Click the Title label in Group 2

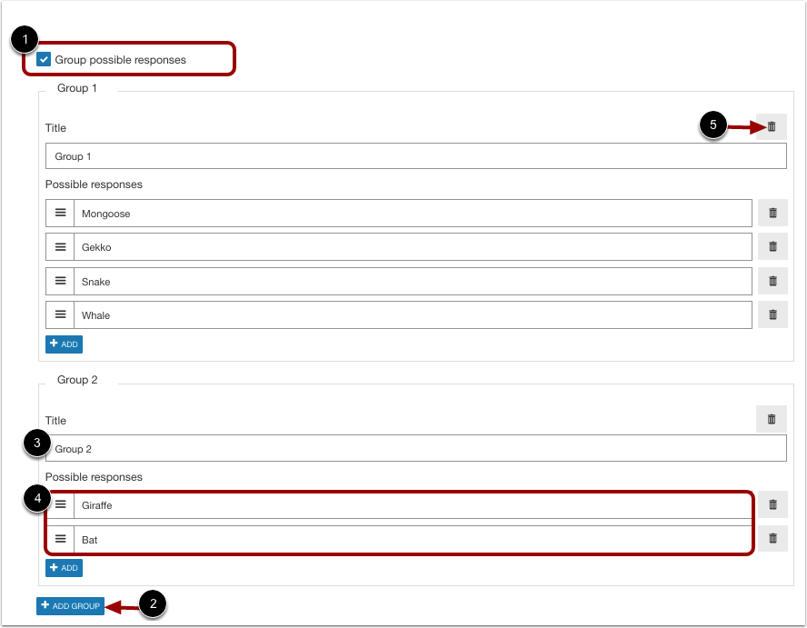[x=55, y=421]
